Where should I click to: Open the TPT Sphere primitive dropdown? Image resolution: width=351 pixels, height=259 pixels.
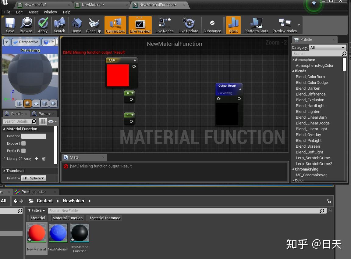pos(33,178)
